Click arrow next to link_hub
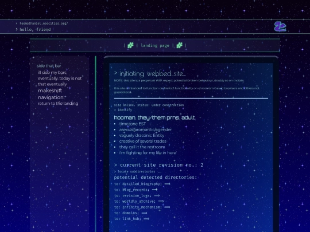Screen dimensions: 310x232 tap(146, 219)
